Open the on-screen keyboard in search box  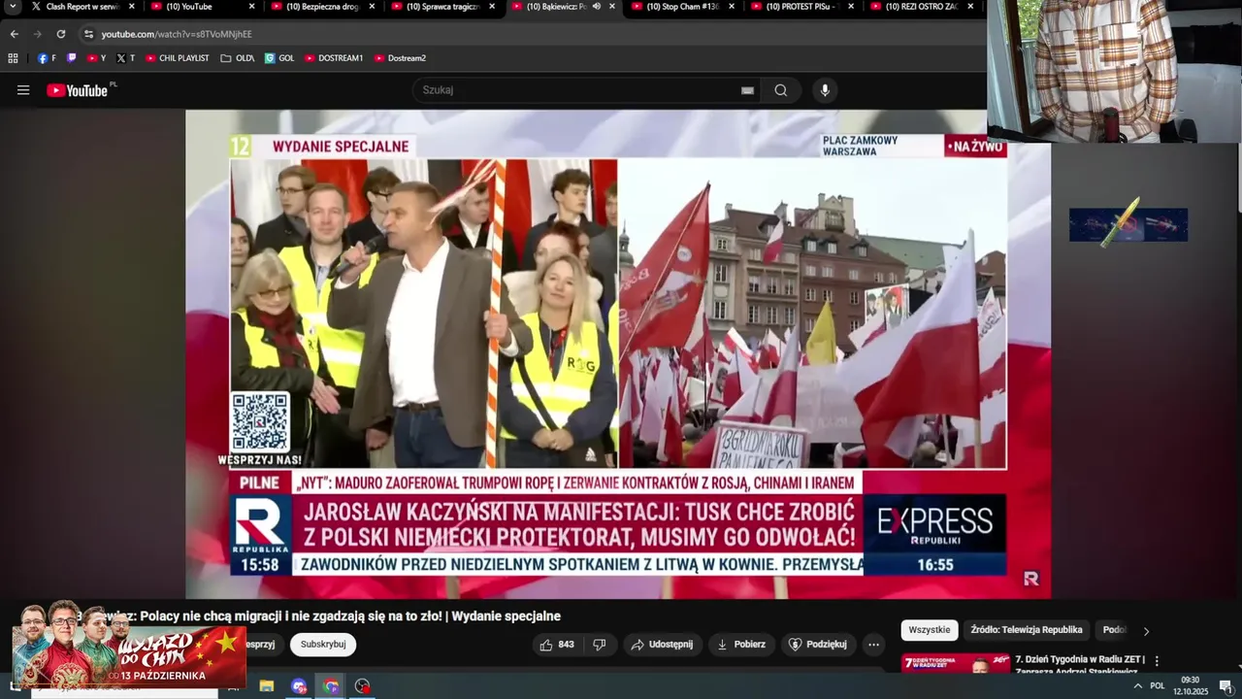click(x=747, y=90)
